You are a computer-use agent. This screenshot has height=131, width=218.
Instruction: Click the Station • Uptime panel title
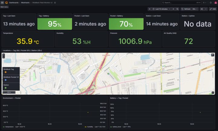(188, 16)
